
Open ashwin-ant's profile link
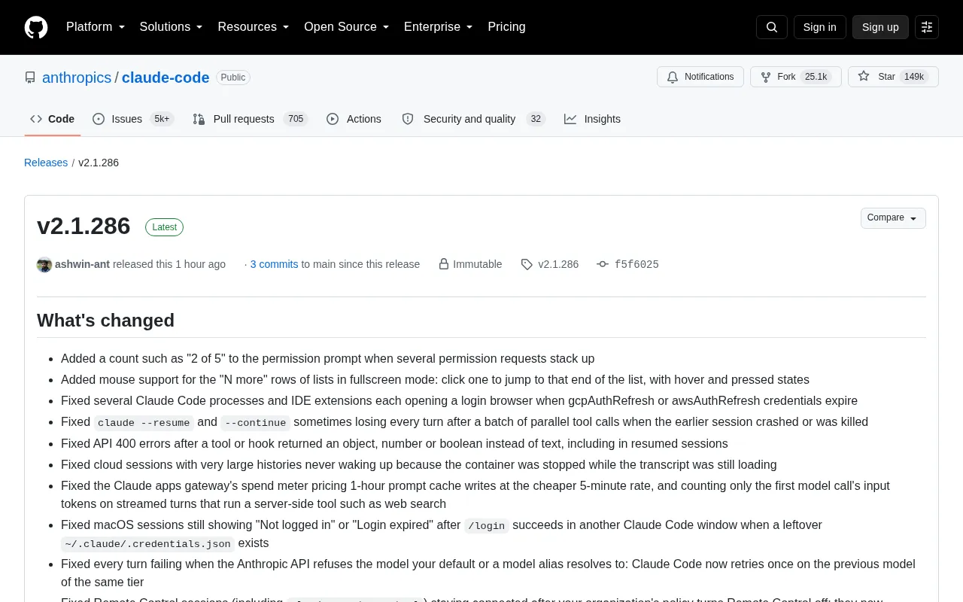pyautogui.click(x=83, y=264)
